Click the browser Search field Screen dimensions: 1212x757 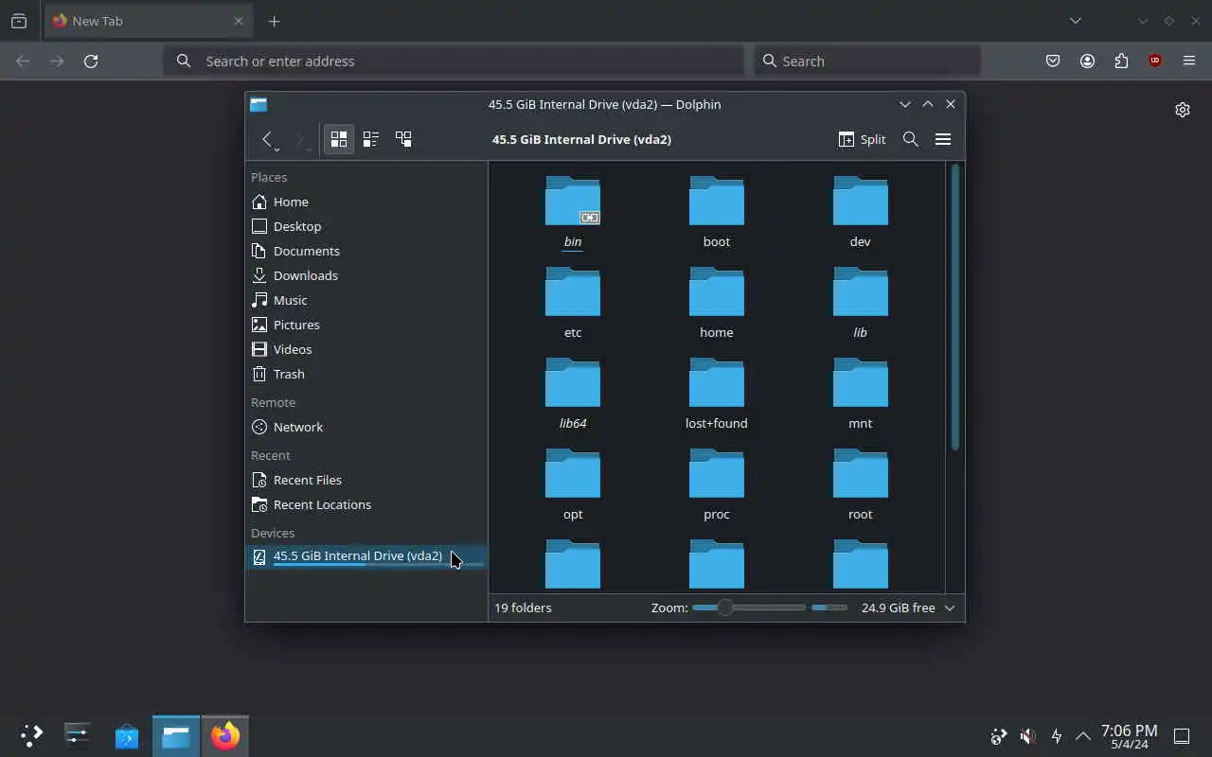[867, 61]
